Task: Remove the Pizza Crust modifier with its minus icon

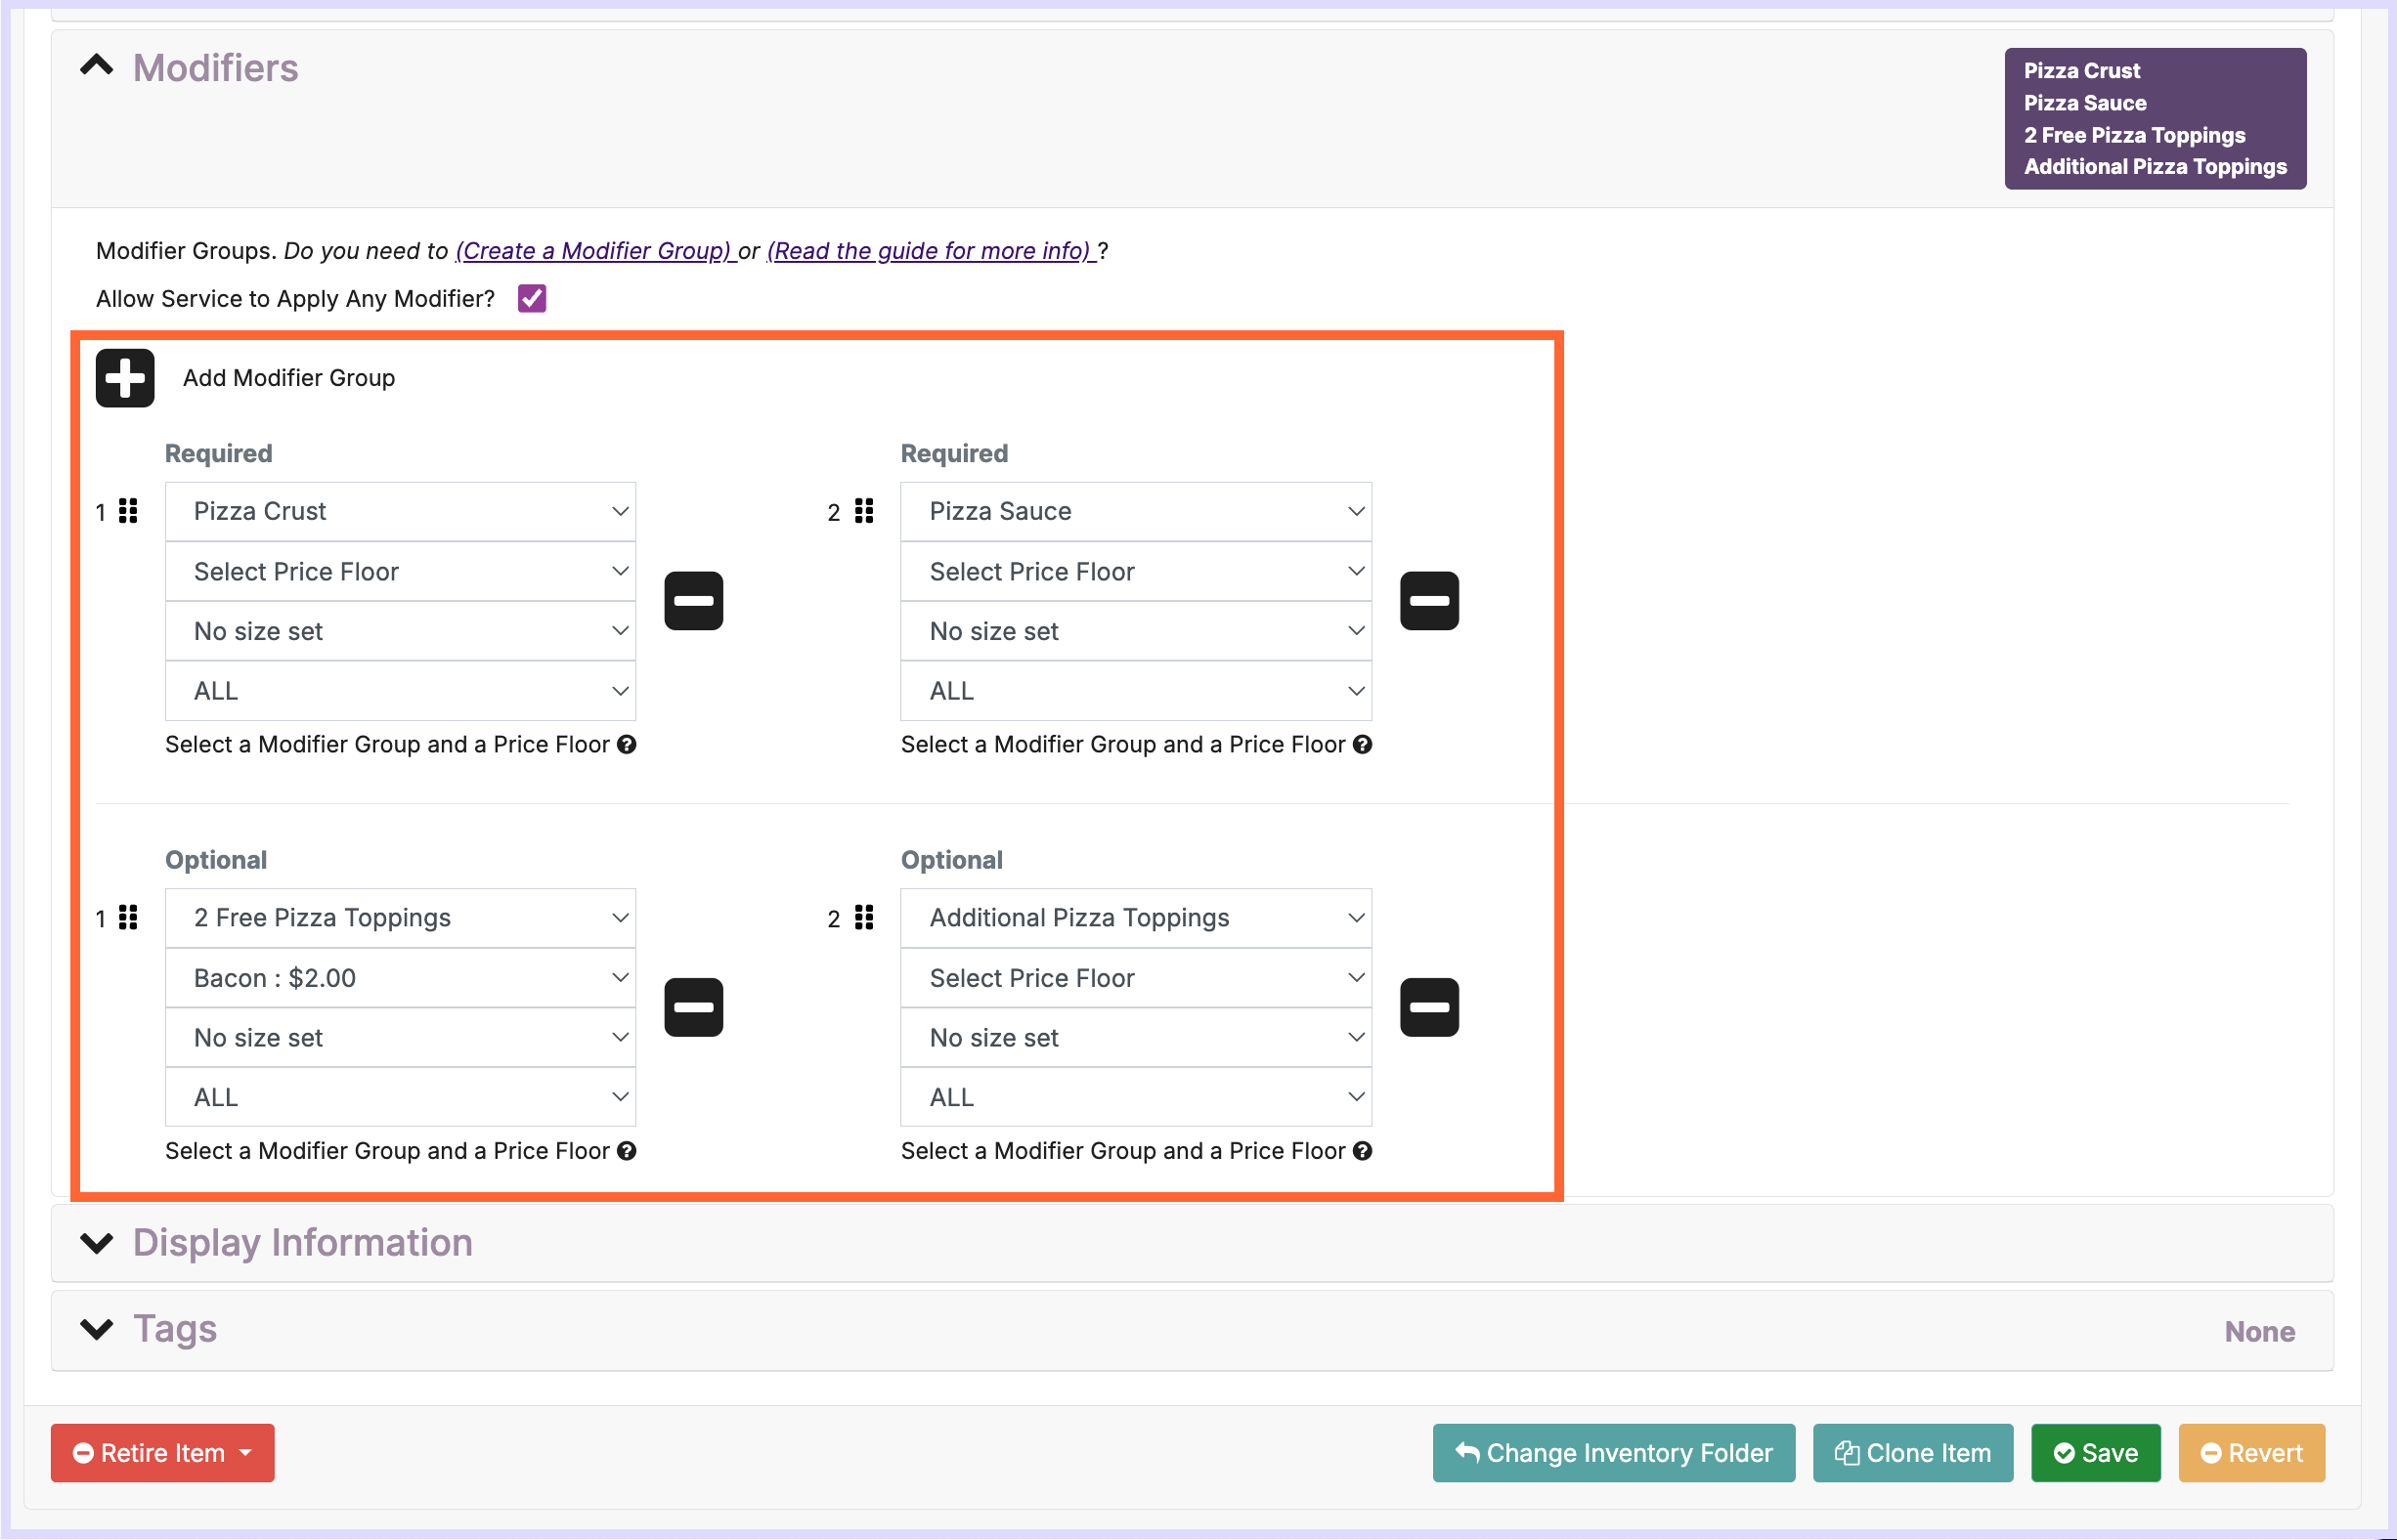Action: point(693,601)
